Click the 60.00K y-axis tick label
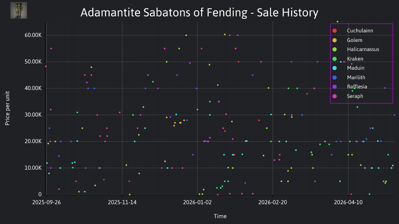399x224 pixels. pos(33,35)
